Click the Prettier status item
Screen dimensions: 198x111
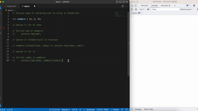click(x=115, y=110)
